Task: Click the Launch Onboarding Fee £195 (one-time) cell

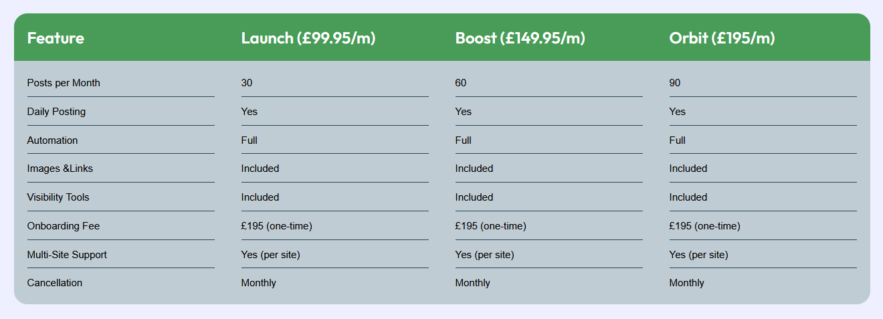Action: (x=276, y=226)
